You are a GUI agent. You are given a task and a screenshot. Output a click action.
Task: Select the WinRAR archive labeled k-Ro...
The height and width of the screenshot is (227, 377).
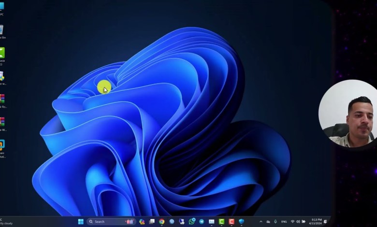coord(2,101)
